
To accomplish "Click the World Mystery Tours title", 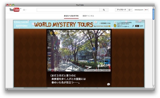I will (x=64, y=24).
